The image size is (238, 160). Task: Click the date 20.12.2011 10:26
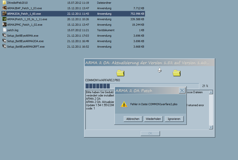[78, 19]
